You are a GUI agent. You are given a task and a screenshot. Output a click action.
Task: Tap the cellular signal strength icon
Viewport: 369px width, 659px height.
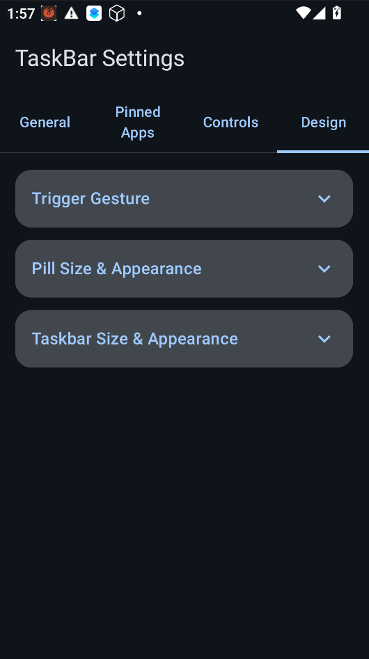click(x=319, y=13)
